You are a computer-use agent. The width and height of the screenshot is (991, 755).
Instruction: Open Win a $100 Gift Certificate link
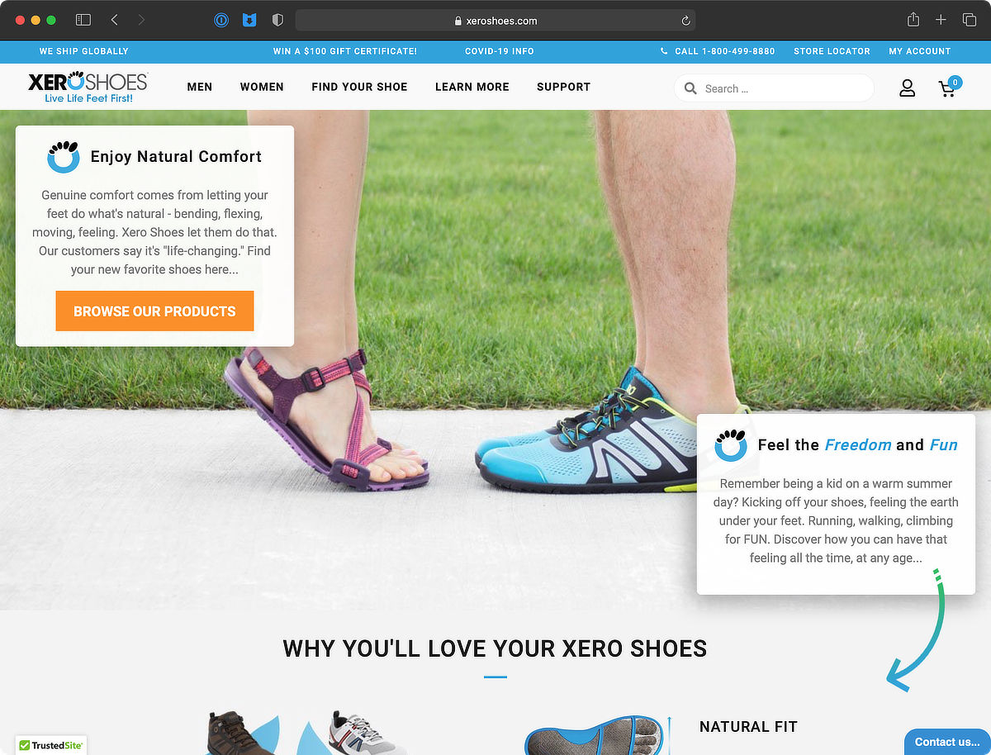coord(345,51)
